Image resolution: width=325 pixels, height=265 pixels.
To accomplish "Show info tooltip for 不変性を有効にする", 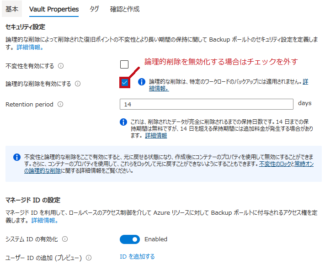I will click(61, 66).
